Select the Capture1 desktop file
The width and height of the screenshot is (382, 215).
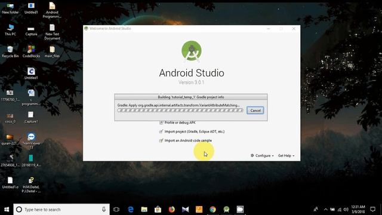pyautogui.click(x=31, y=118)
